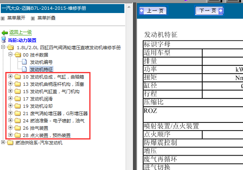Click folder icon of 13 发动机曲柄连杆机构
Screen dimensions: 243x170
pyautogui.click(x=18, y=84)
